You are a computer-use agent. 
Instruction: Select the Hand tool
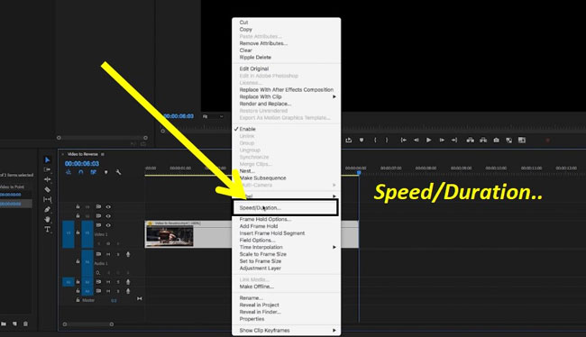pyautogui.click(x=48, y=219)
